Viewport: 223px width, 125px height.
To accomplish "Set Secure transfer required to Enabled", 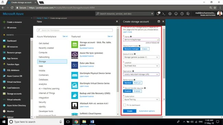I will pyautogui.click(x=137, y=91).
